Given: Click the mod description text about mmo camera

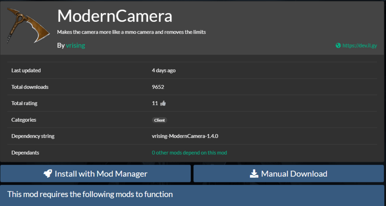Looking at the screenshot, I should click(132, 32).
